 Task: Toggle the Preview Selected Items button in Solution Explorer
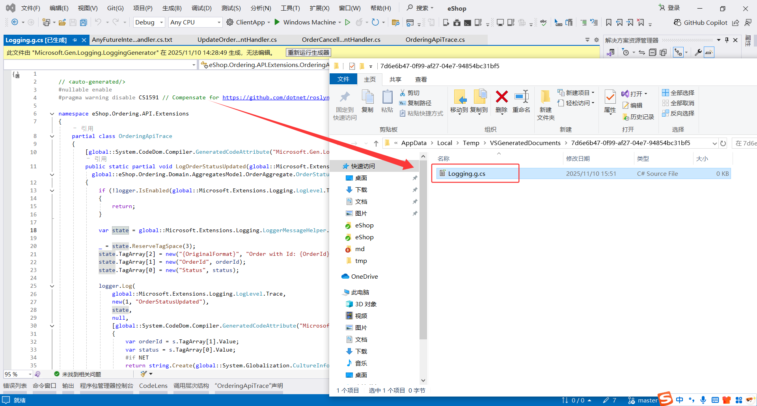pyautogui.click(x=709, y=52)
